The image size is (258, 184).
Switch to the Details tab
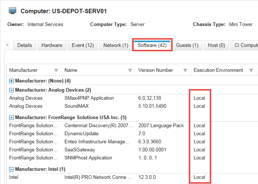click(x=25, y=45)
